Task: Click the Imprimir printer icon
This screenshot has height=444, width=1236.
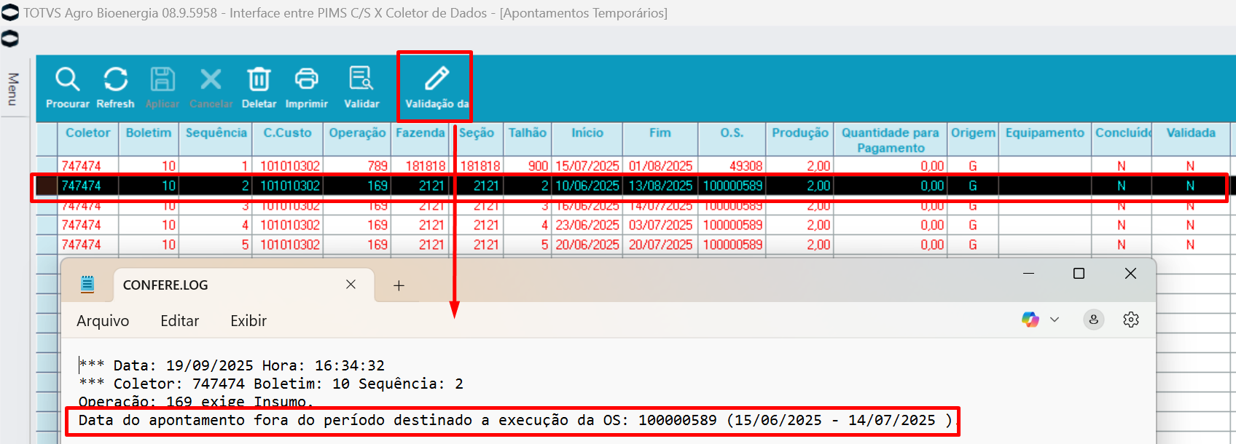Action: click(x=306, y=79)
